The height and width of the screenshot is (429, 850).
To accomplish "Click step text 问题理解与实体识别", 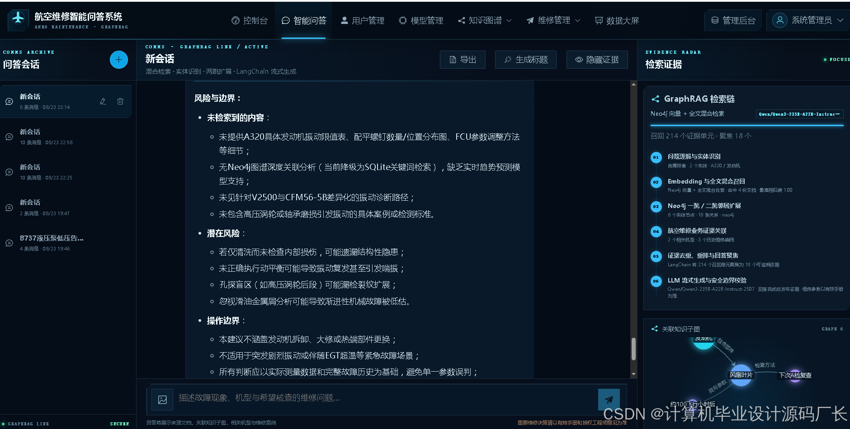I will point(694,156).
